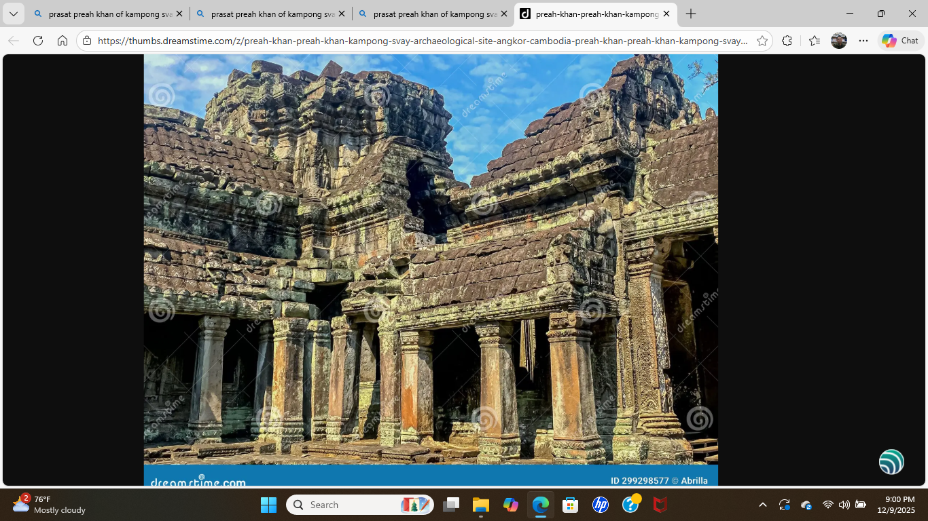Switch to the first prasat preah khan tab
928x521 pixels.
107,14
